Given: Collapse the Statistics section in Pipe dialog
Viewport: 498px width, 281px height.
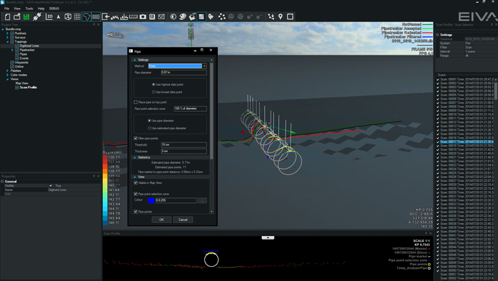Looking at the screenshot, I should pos(135,158).
